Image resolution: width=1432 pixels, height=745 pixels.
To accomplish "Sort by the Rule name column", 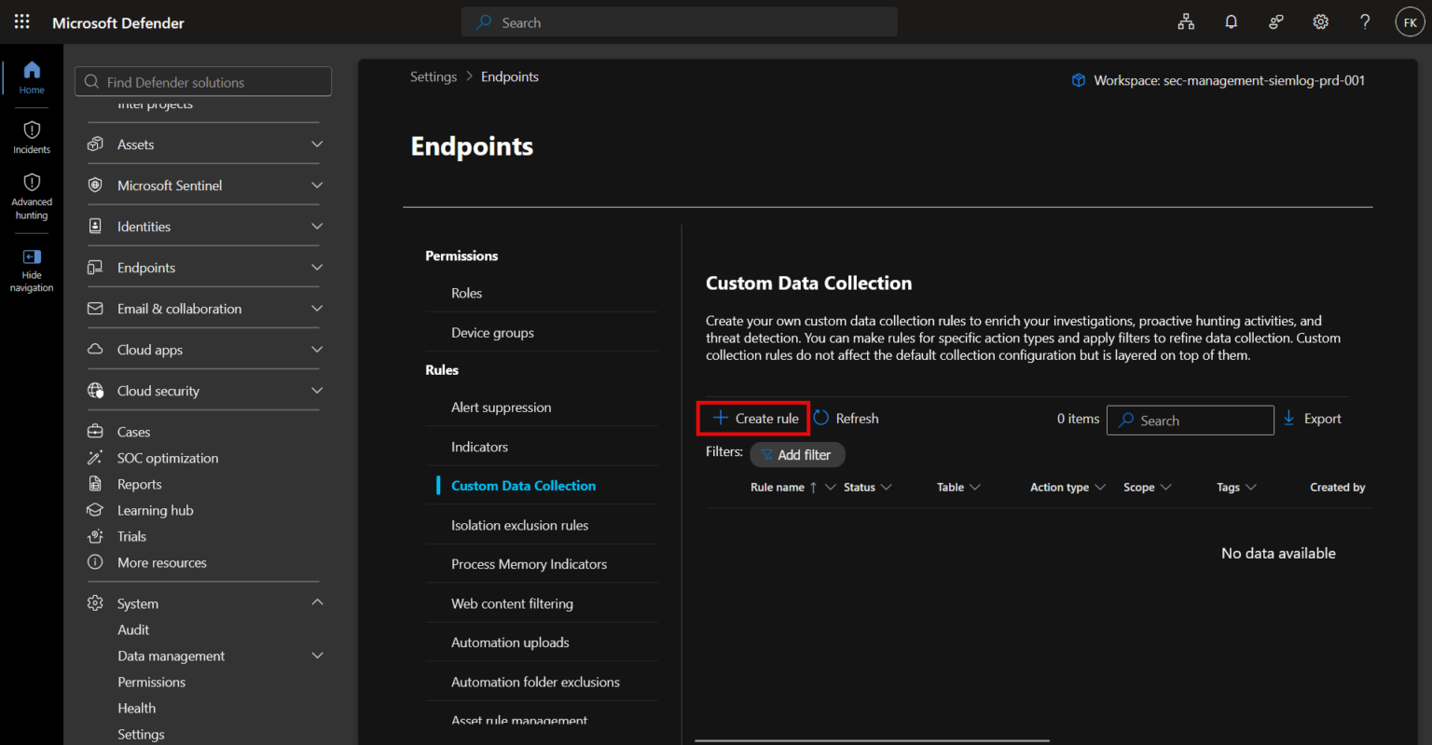I will pyautogui.click(x=778, y=488).
